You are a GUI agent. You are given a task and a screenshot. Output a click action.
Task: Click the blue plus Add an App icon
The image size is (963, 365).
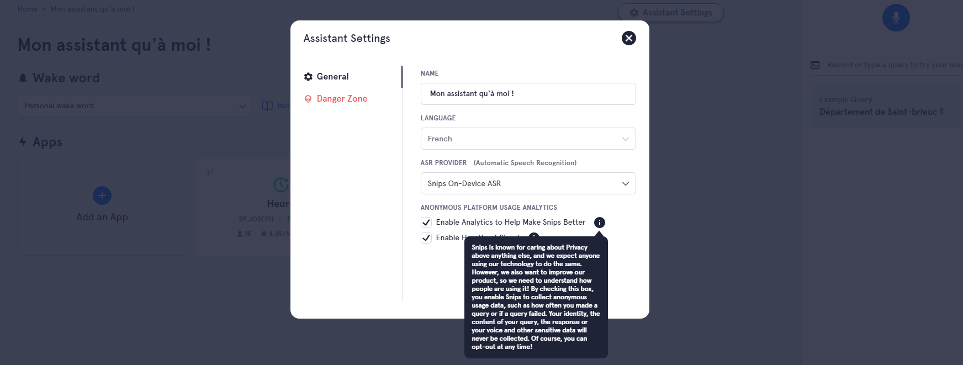[x=102, y=195]
